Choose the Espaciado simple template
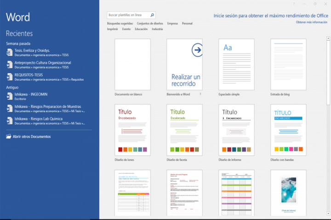 236,65
